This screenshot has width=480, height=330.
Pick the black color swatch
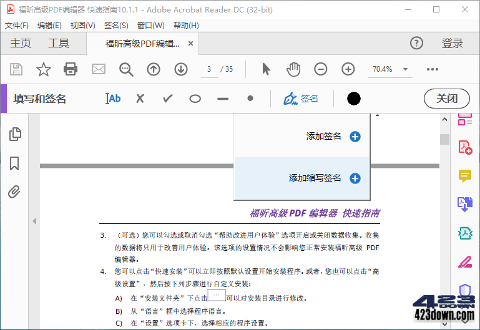pos(354,99)
